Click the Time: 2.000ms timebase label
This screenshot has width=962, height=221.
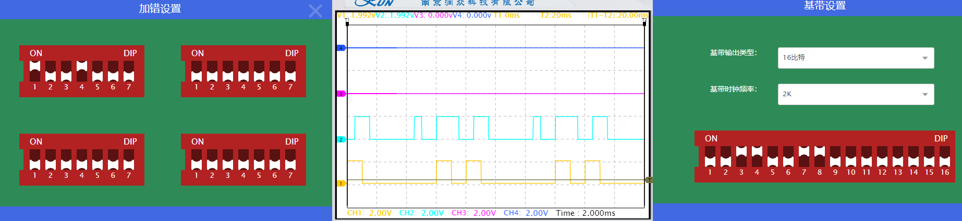point(586,213)
